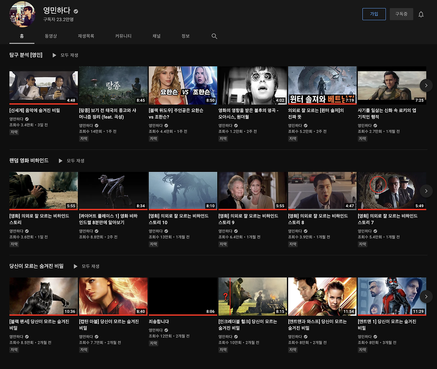The width and height of the screenshot is (437, 369).
Task: Click the 자막 badge under the [블랙 팬서] video
Action: [14, 350]
